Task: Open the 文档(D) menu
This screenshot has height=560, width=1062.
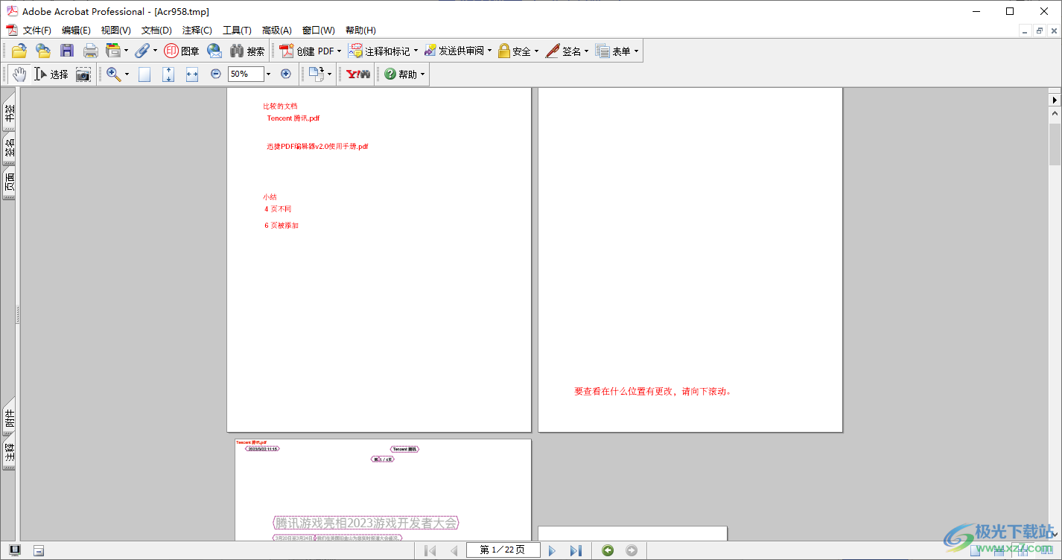Action: coord(156,31)
